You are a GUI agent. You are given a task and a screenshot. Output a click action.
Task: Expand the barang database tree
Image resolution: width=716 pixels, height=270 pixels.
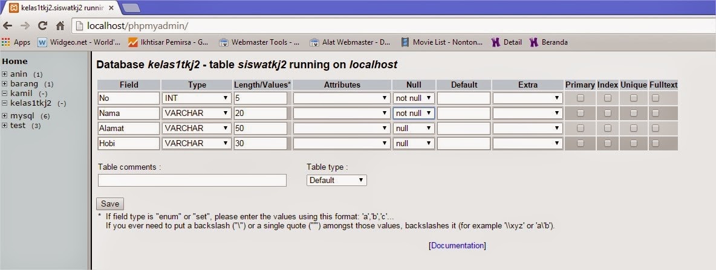(x=5, y=84)
